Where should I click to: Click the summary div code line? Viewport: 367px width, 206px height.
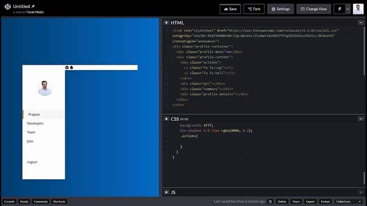(x=206, y=89)
